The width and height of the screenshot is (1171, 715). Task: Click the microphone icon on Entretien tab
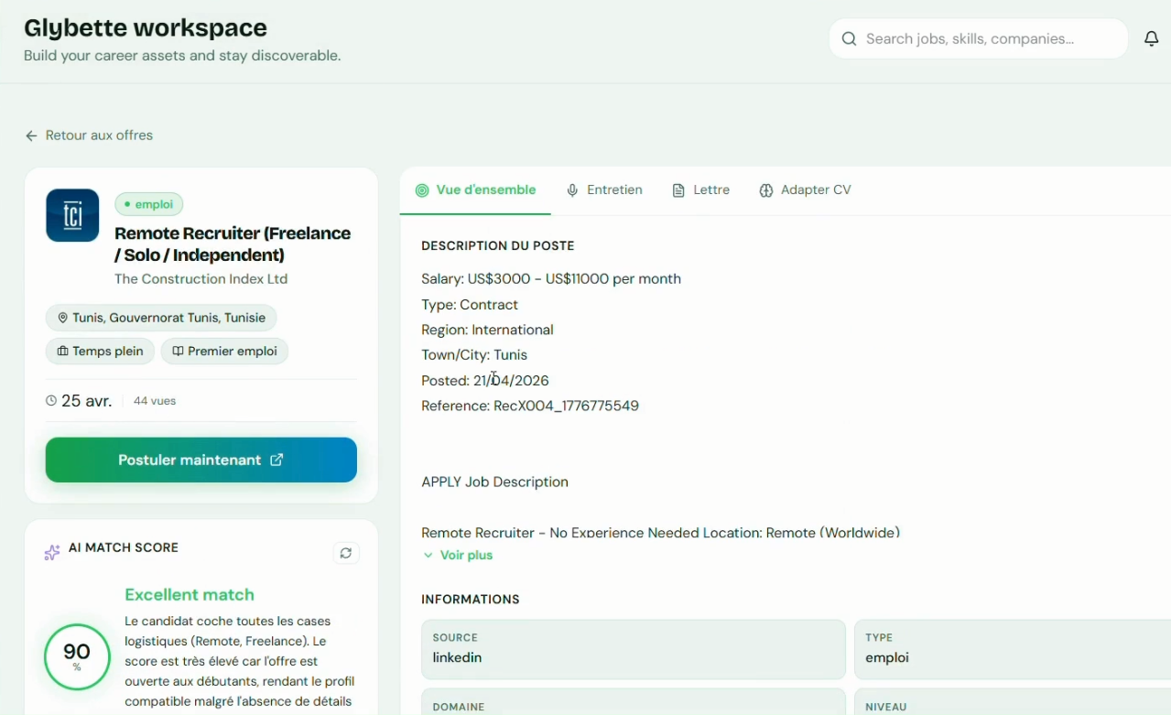(572, 190)
